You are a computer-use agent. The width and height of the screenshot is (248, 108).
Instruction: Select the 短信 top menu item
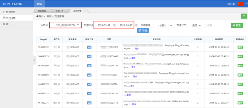[x=39, y=4]
